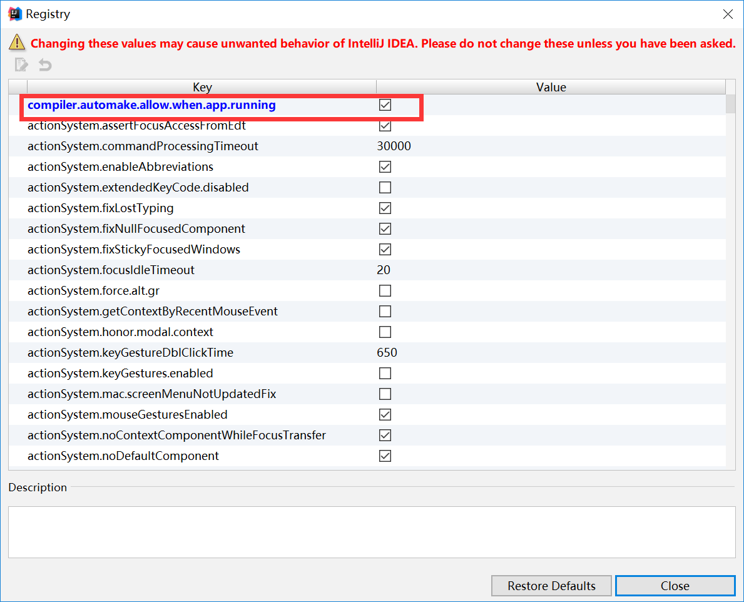
Task: Select the actionSystem.extendedKeyCode.disabled key name
Action: [138, 187]
